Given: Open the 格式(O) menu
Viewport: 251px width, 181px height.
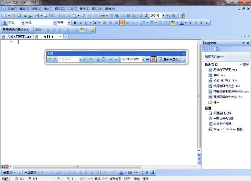Looking at the screenshot, I should point(60,9).
